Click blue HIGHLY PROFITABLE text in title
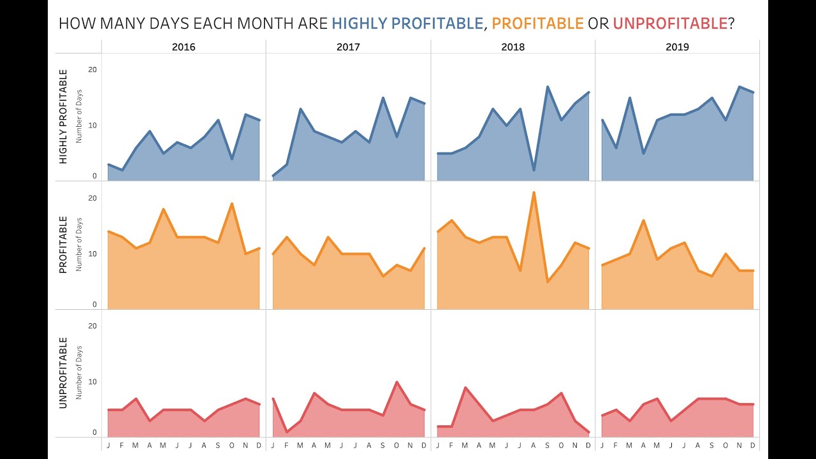This screenshot has width=816, height=459. click(x=407, y=24)
